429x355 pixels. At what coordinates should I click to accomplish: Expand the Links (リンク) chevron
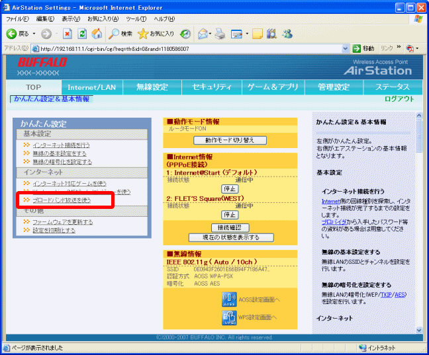pos(399,47)
